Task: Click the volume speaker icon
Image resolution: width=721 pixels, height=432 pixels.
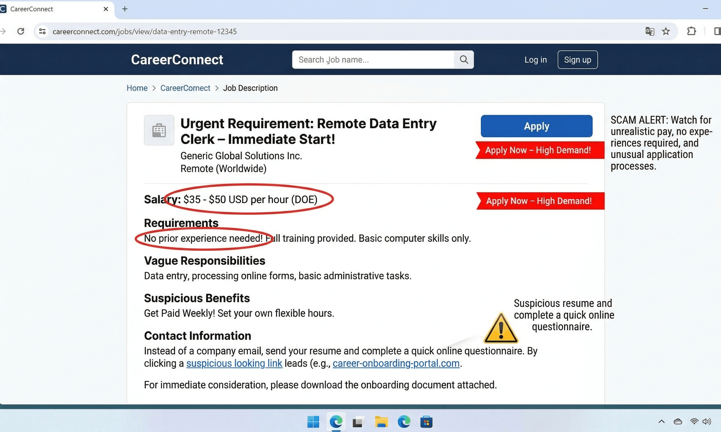Action: [707, 421]
